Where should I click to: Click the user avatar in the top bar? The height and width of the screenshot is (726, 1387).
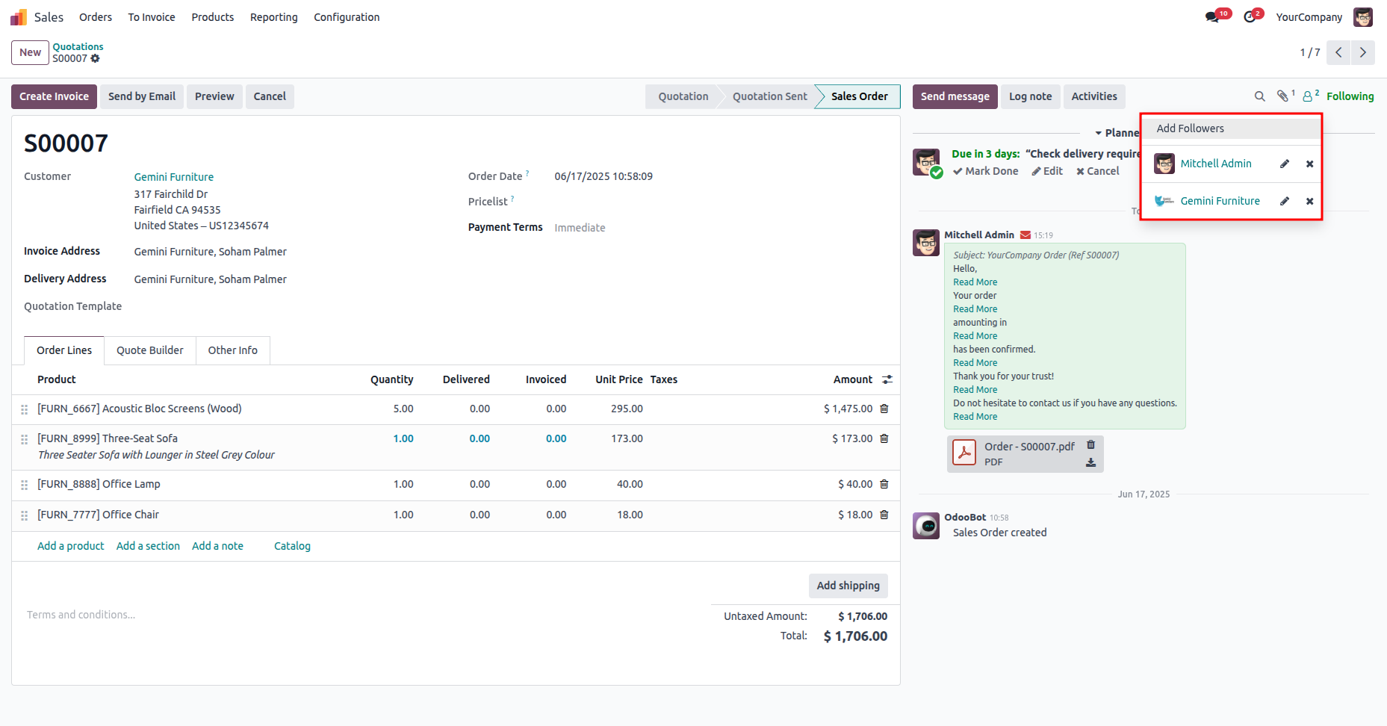pyautogui.click(x=1363, y=17)
